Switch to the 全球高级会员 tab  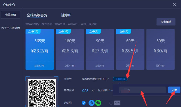click(37, 15)
